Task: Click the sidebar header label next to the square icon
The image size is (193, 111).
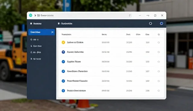Action: [x=37, y=24]
